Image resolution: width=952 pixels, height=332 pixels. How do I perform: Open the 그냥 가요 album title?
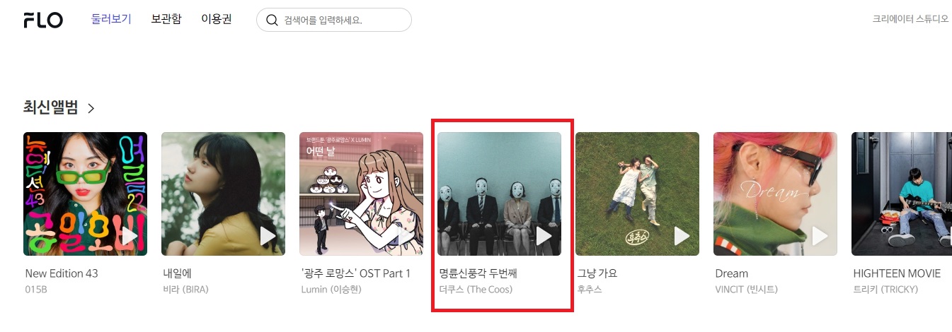pyautogui.click(x=598, y=273)
